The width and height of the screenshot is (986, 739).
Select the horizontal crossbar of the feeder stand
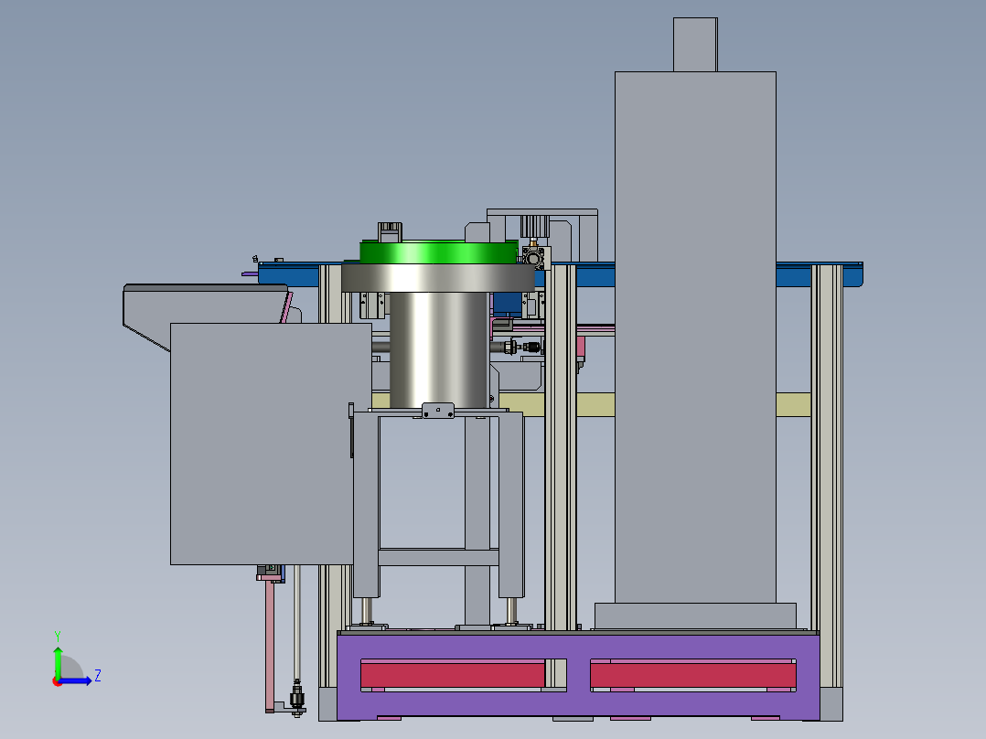point(438,557)
